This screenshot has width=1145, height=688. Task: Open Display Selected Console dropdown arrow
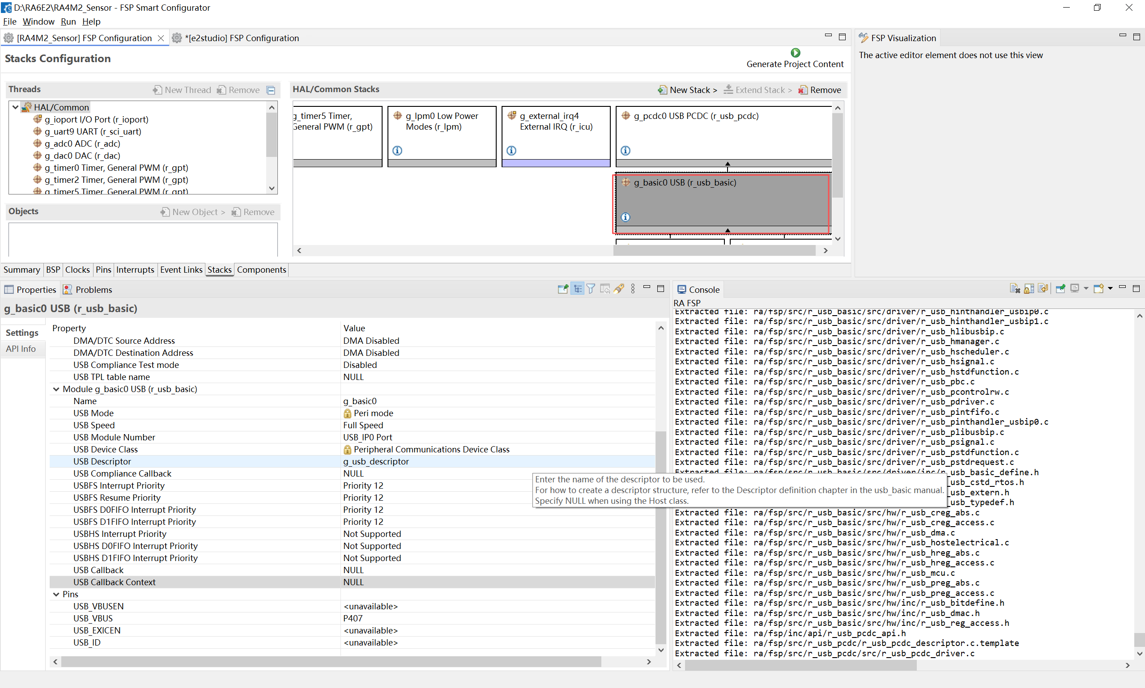[x=1085, y=289]
